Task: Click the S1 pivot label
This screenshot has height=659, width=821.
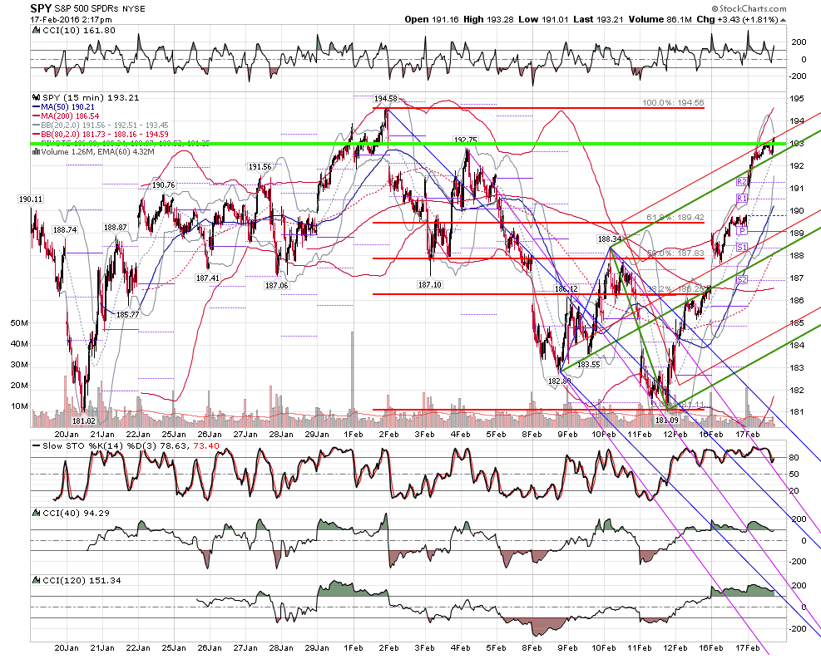Action: [741, 248]
